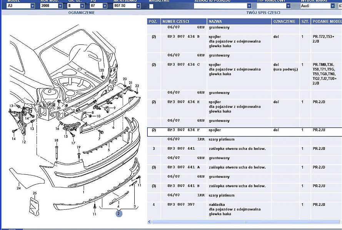
Task: Open the NR RYSUNKU dropdown showing 807-50
Action: point(138,6)
